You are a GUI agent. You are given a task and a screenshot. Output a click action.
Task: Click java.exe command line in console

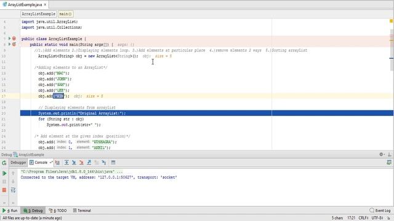72,172
